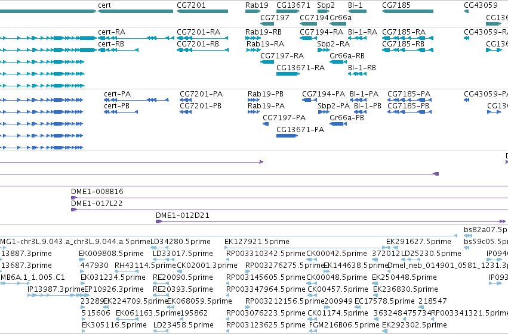This screenshot has width=508, height=334.
Task: Click EST label 'IP13987.3prime'
Action: (56, 290)
